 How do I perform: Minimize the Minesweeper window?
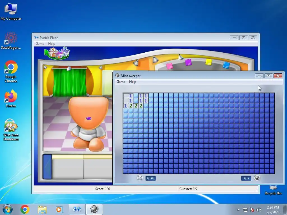coord(259,76)
